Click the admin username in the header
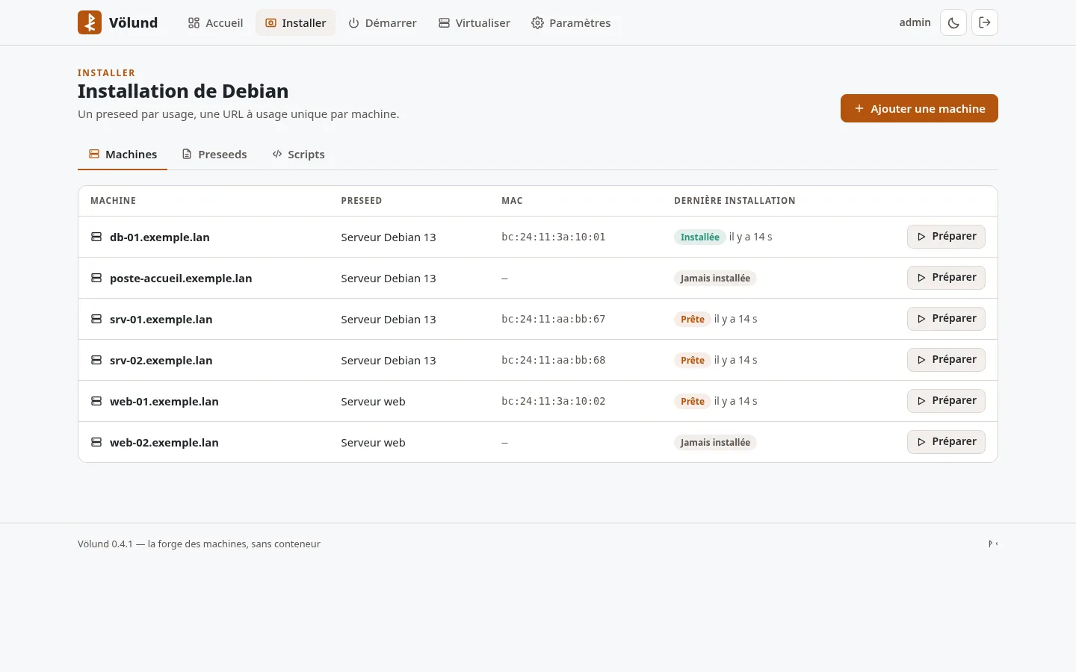 915,22
